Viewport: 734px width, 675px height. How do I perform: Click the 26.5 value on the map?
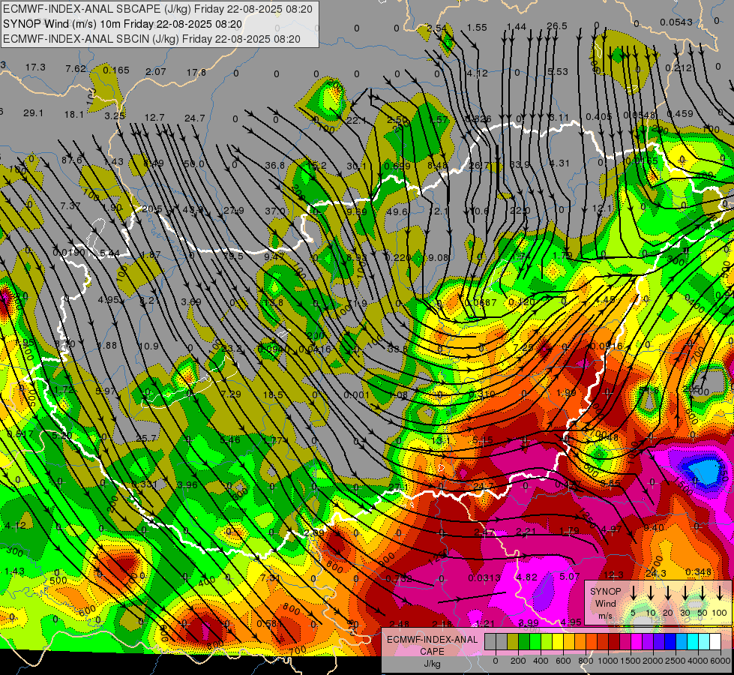(556, 25)
